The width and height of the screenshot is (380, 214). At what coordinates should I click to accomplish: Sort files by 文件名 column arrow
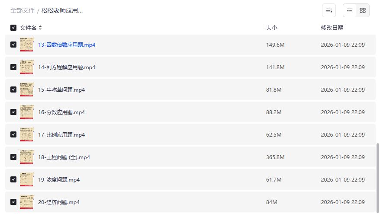(x=40, y=28)
